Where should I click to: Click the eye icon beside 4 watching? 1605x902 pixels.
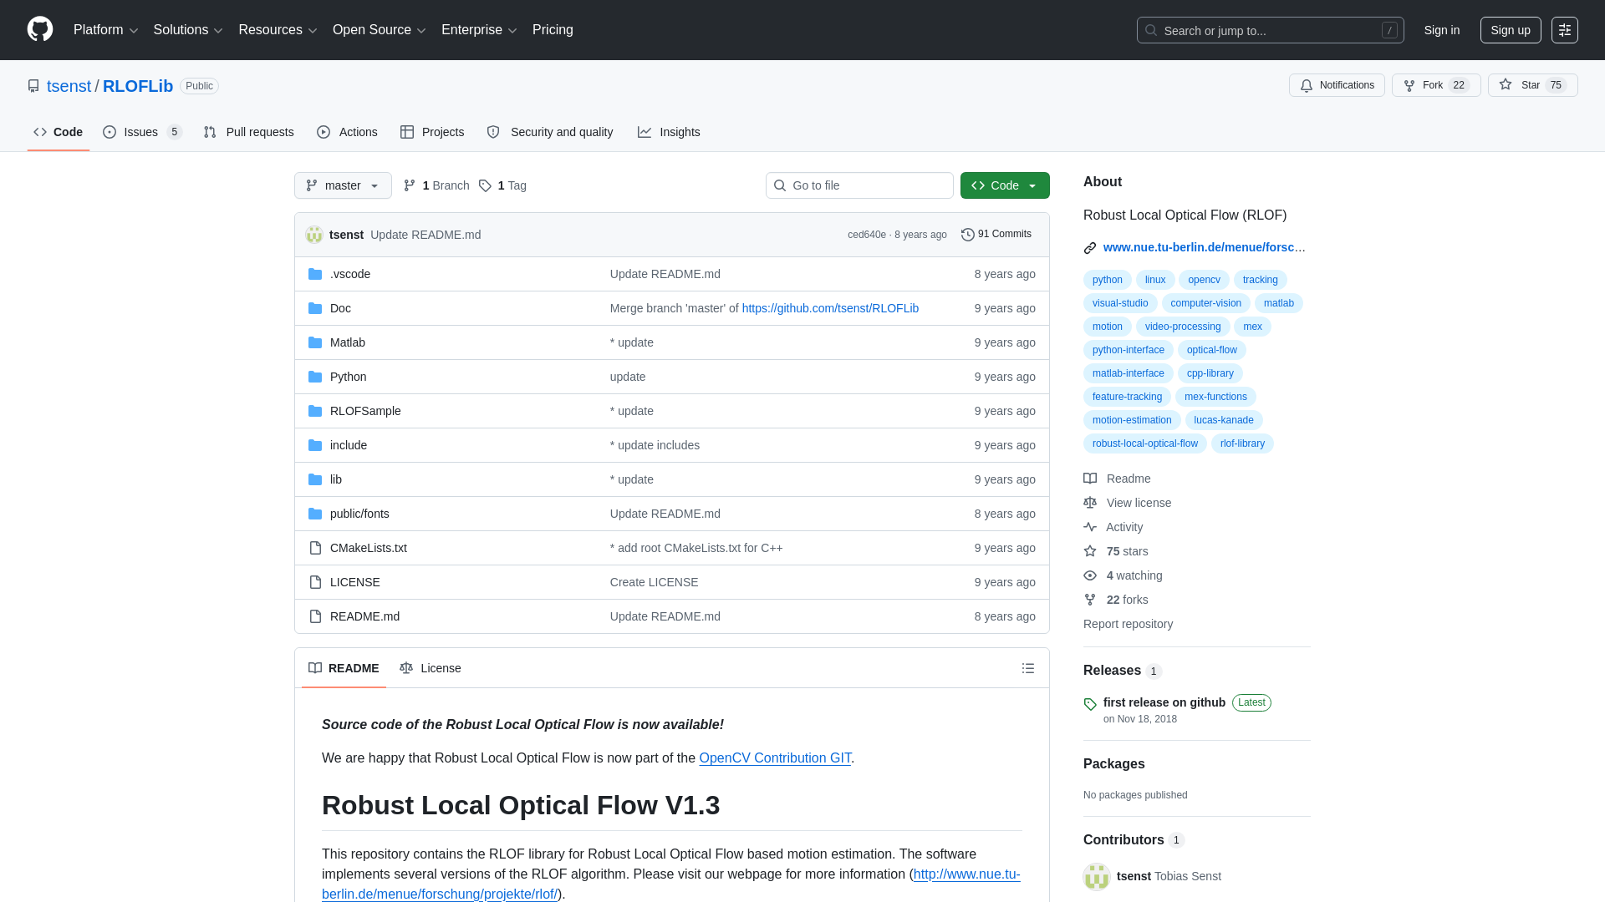tap(1090, 575)
